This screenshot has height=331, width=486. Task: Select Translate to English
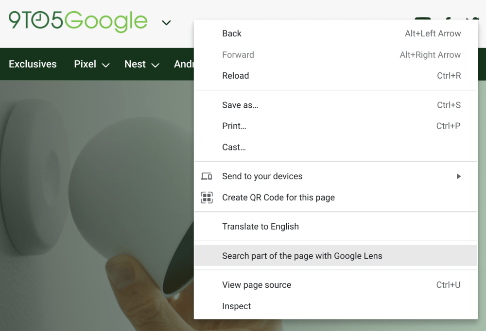(260, 226)
